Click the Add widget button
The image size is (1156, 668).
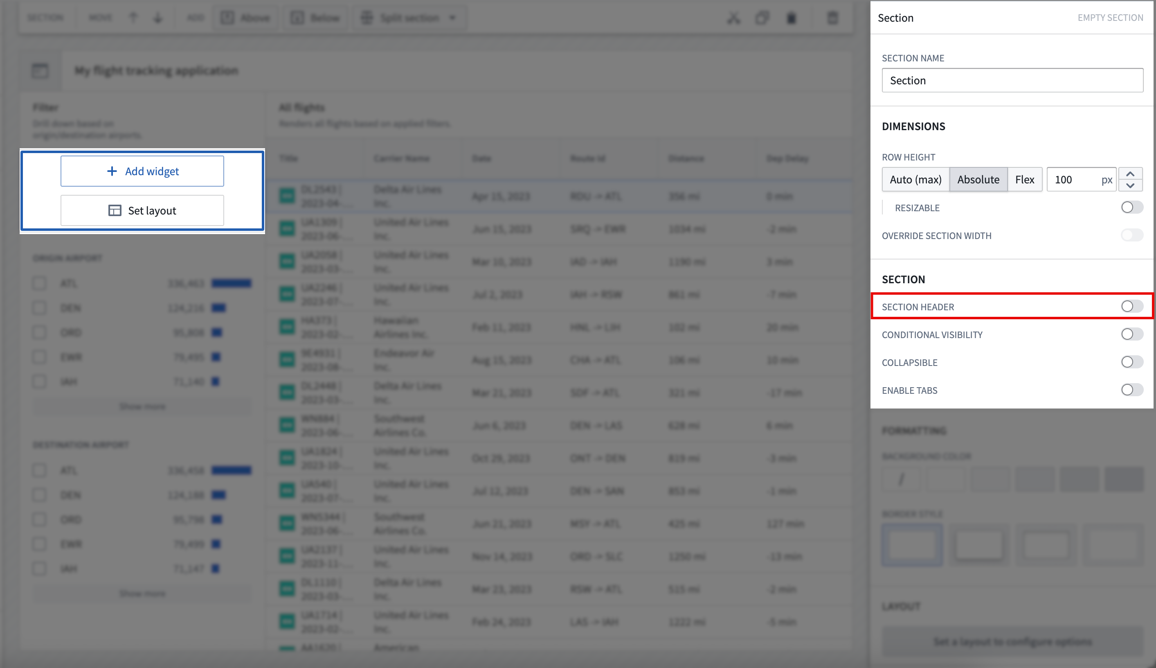tap(142, 171)
